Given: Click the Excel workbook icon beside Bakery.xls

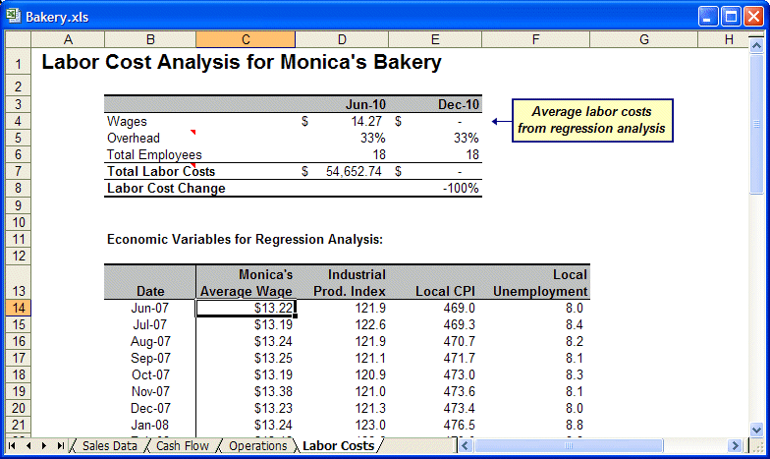Looking at the screenshot, I should [x=14, y=16].
